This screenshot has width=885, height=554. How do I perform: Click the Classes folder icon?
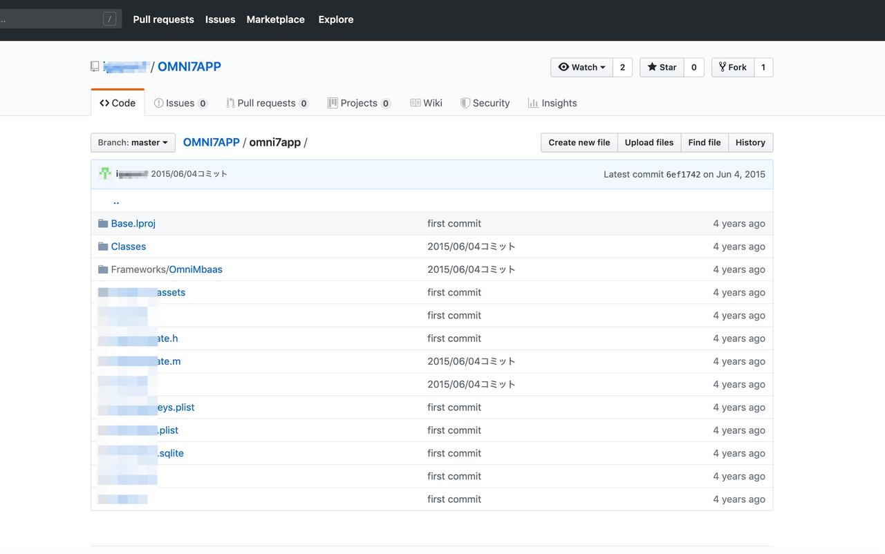pyautogui.click(x=103, y=247)
